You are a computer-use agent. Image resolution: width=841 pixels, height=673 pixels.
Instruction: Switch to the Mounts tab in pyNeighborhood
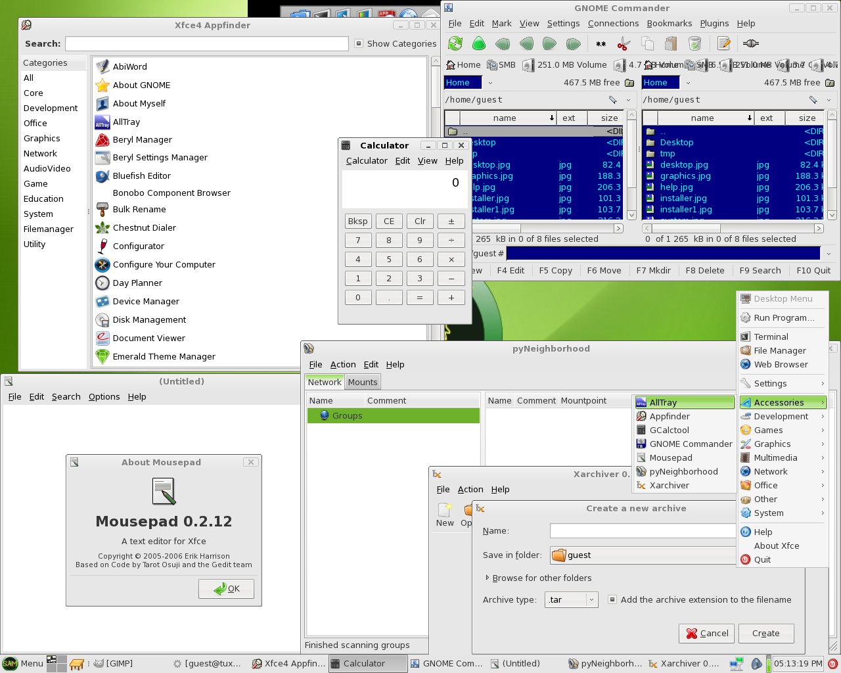coord(363,382)
